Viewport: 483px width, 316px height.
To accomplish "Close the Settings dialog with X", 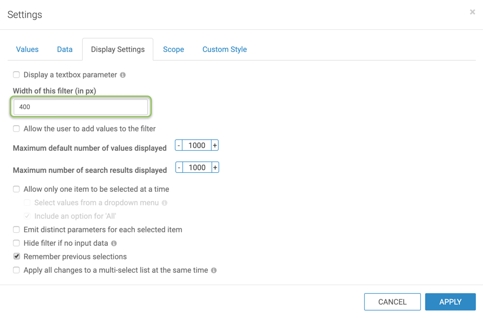I will (472, 12).
